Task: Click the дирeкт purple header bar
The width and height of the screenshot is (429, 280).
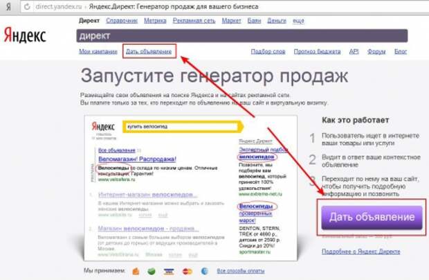Action: point(242,36)
